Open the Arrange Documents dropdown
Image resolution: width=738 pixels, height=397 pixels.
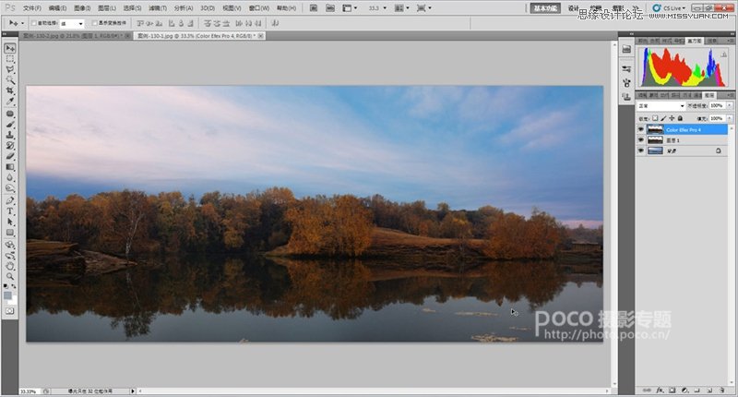click(400, 8)
